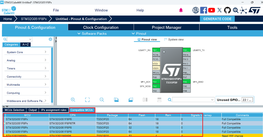Select the gray PA13 pin
The height and width of the screenshot is (137, 263).
pyautogui.click(x=187, y=59)
